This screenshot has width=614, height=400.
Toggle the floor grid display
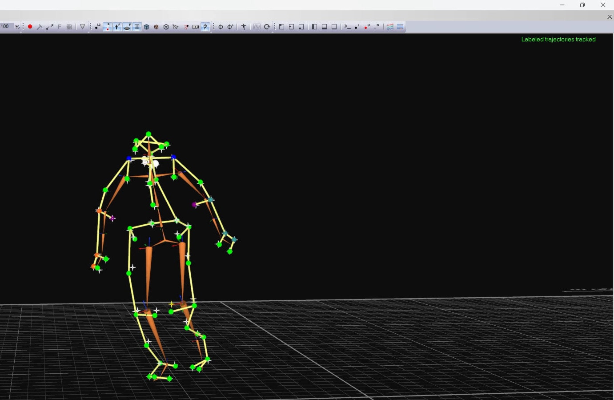click(137, 27)
